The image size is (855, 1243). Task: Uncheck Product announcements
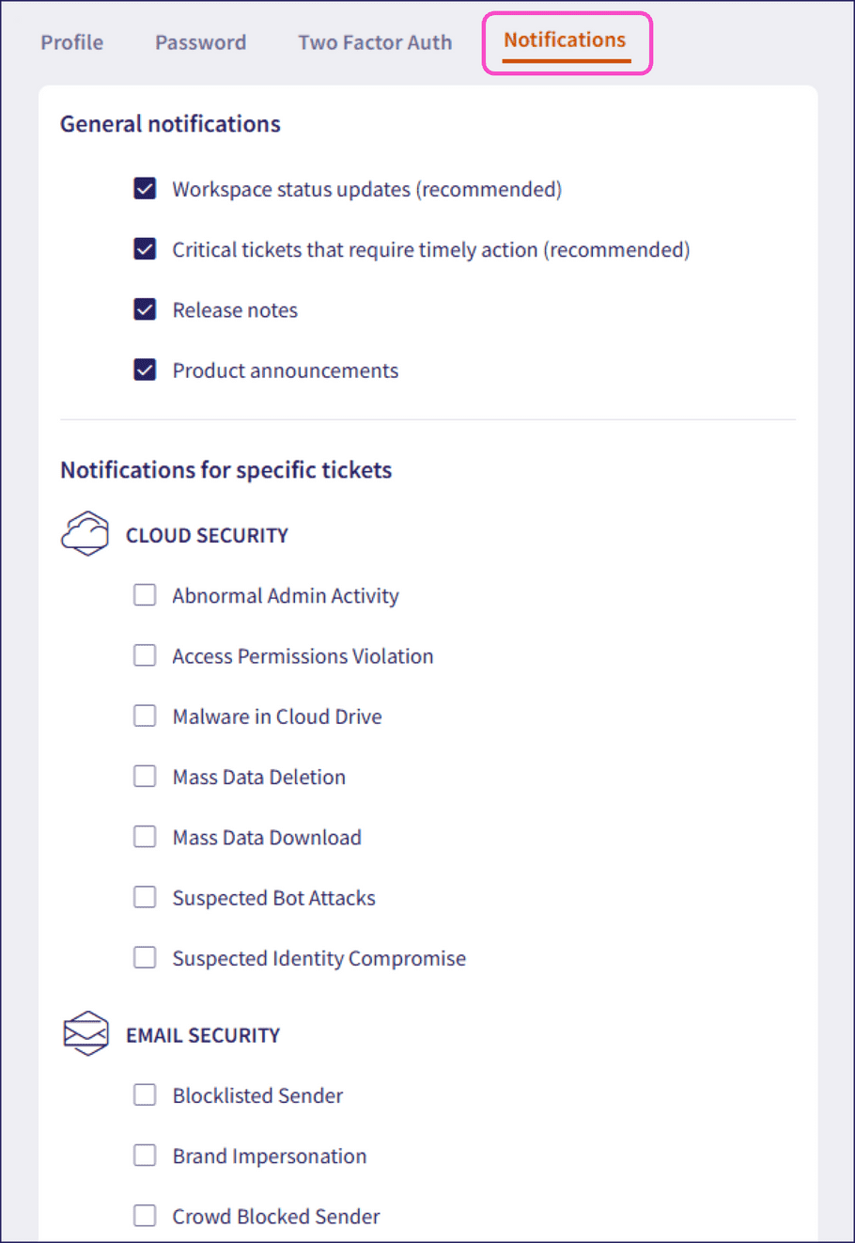click(145, 370)
